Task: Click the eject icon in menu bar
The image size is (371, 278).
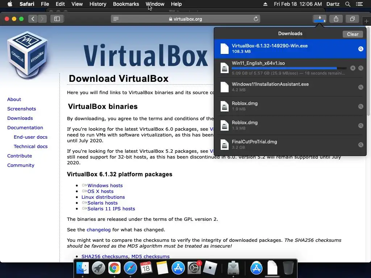Action: click(265, 4)
